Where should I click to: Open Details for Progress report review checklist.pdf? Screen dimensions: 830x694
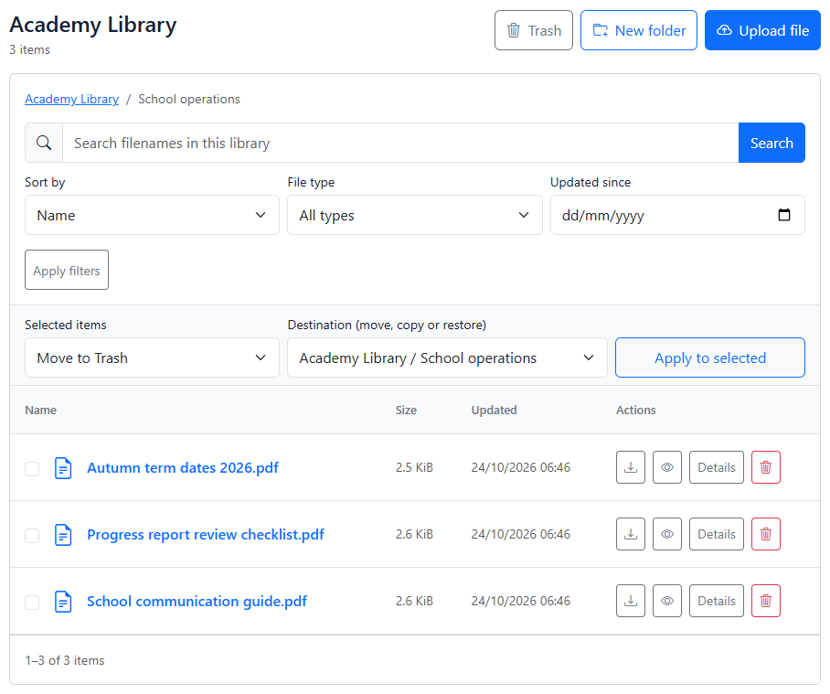click(x=716, y=534)
